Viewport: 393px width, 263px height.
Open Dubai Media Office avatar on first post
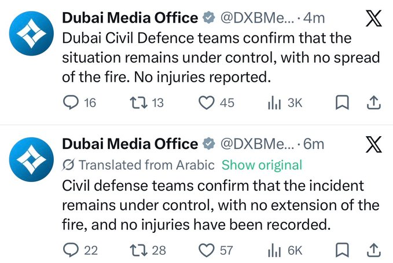pos(31,34)
